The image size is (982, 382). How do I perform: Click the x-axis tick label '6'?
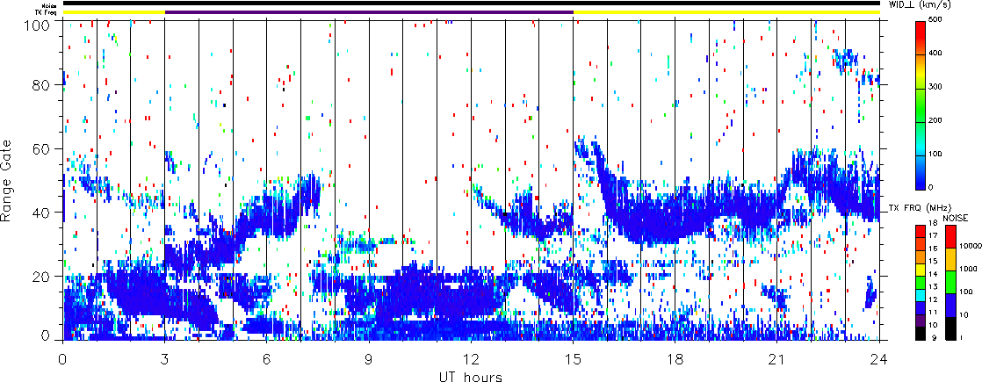pos(267,359)
